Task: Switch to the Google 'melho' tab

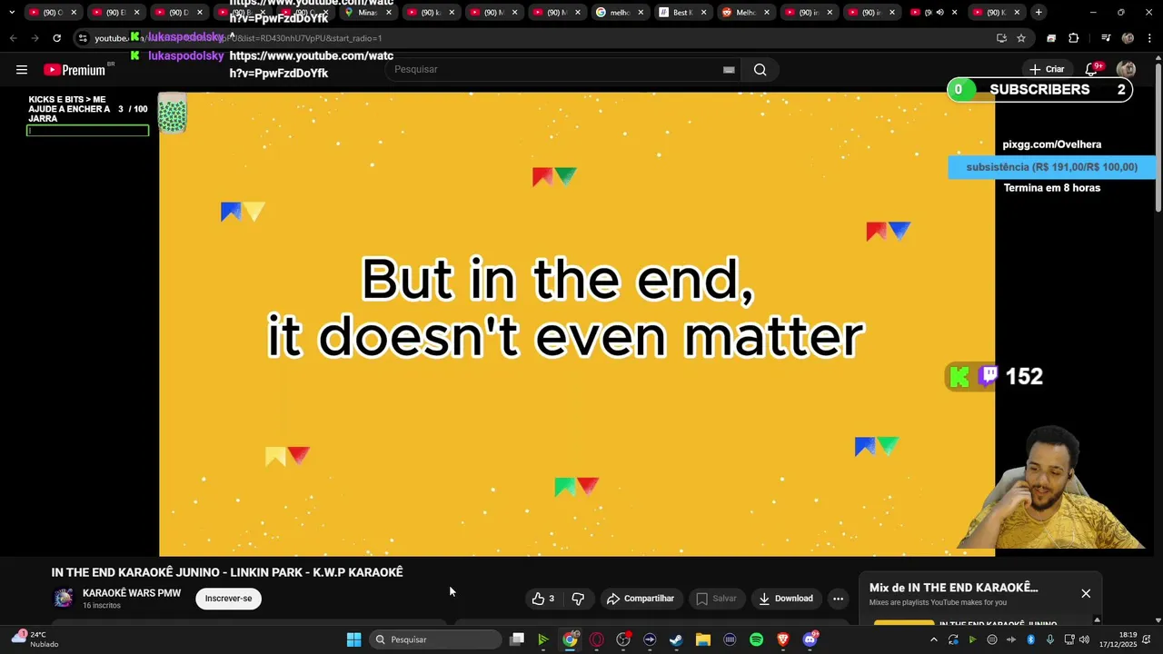Action: [618, 12]
